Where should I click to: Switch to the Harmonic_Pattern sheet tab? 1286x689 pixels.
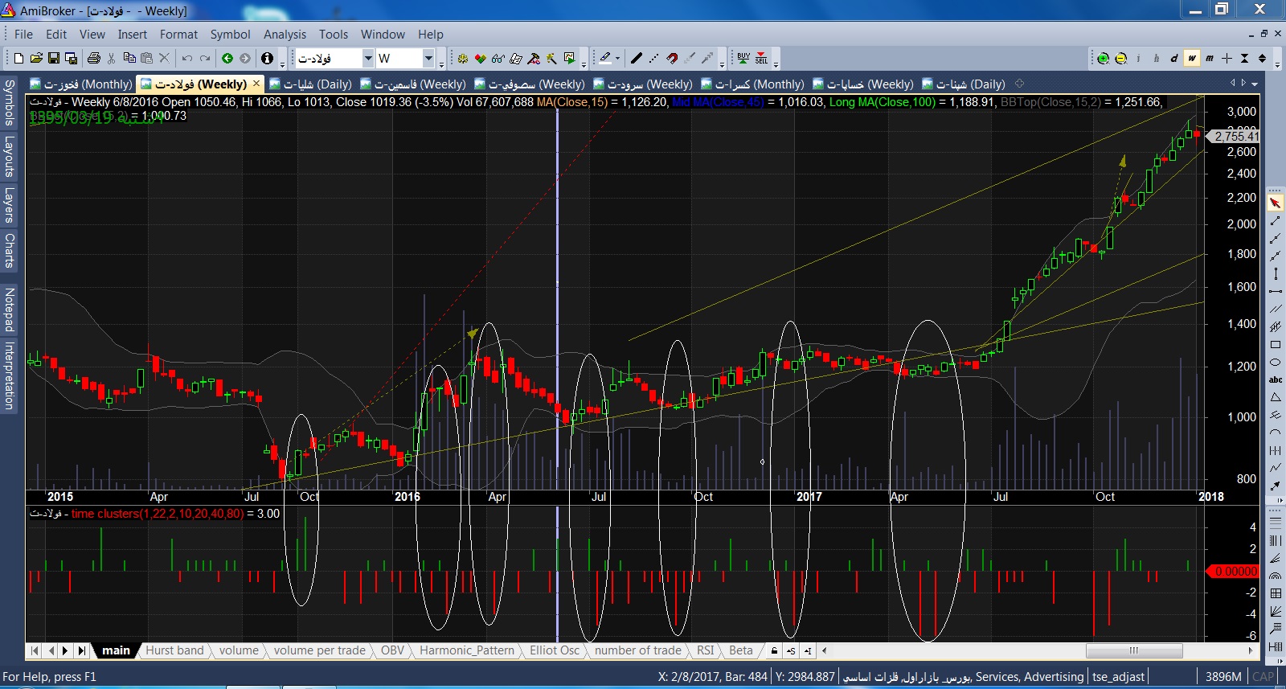[x=467, y=650]
